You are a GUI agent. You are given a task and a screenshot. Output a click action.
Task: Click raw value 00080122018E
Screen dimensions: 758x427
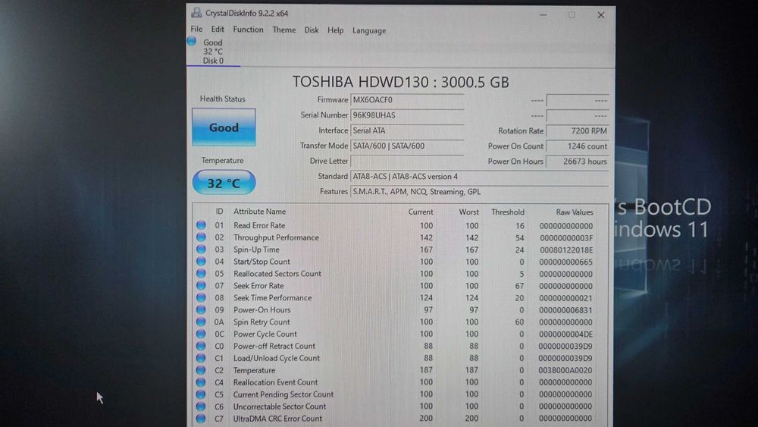tap(566, 250)
